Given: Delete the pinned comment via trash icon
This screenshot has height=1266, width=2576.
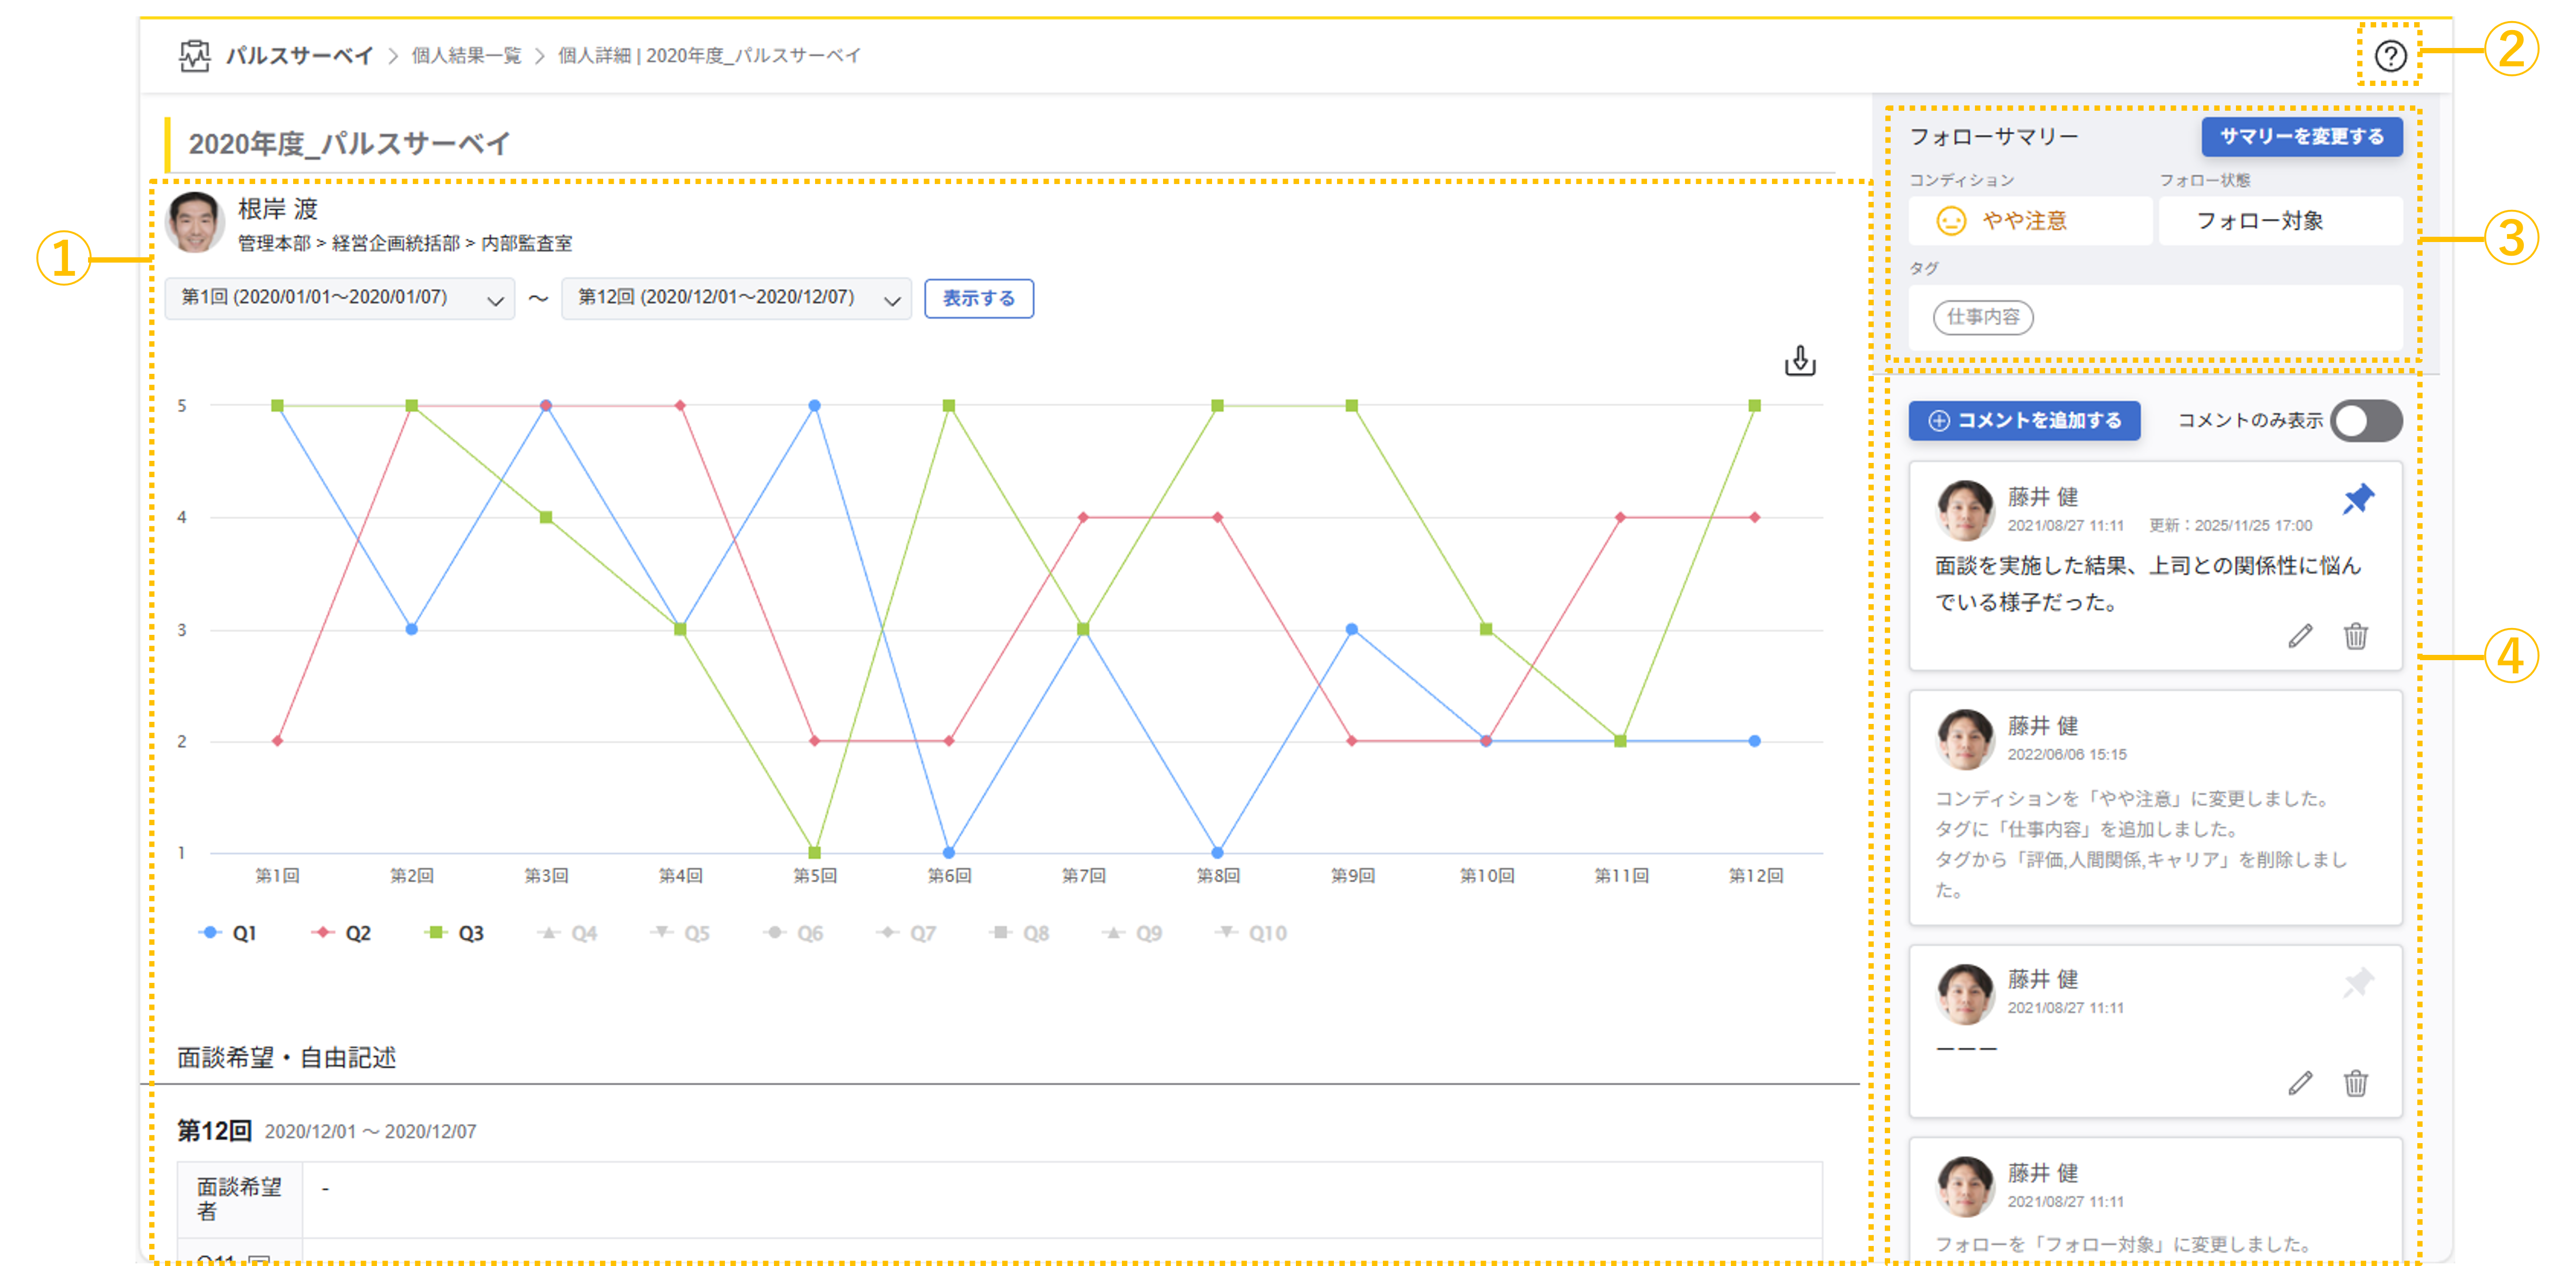Looking at the screenshot, I should [x=2355, y=636].
